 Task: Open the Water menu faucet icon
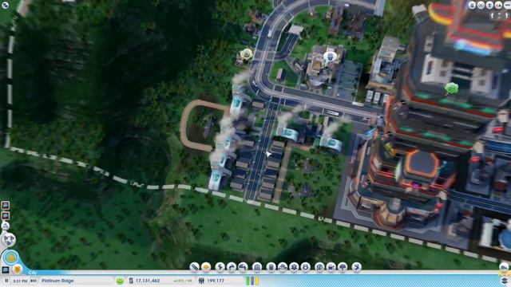pos(232,267)
